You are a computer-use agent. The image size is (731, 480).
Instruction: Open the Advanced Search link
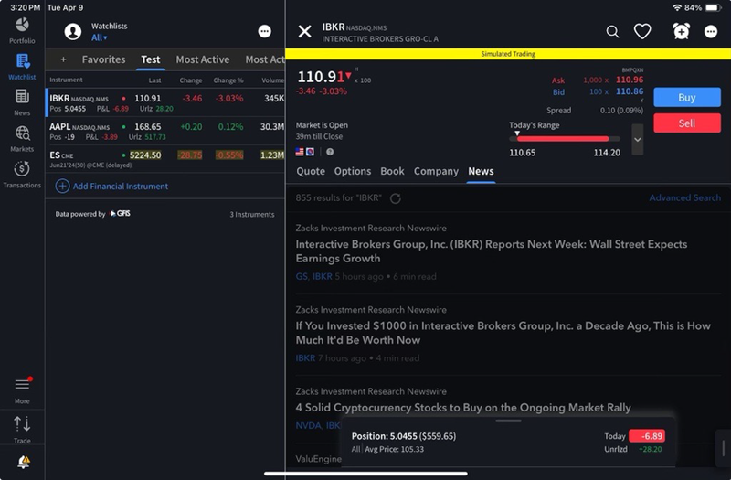click(684, 197)
